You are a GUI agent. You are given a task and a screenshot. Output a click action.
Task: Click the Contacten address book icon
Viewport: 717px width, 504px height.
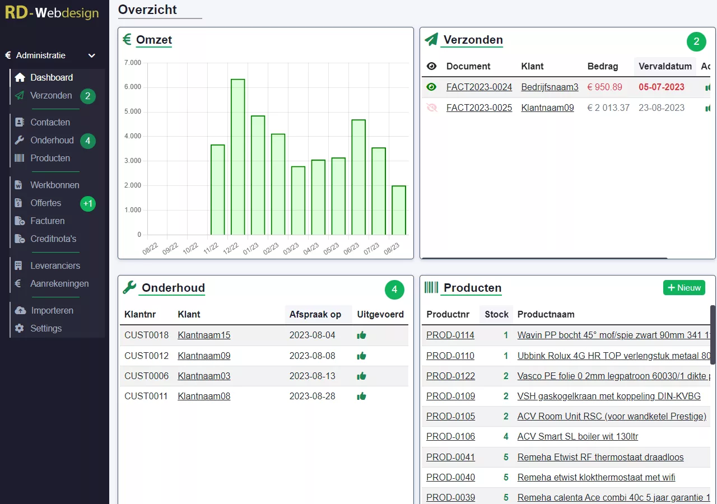[x=20, y=122]
